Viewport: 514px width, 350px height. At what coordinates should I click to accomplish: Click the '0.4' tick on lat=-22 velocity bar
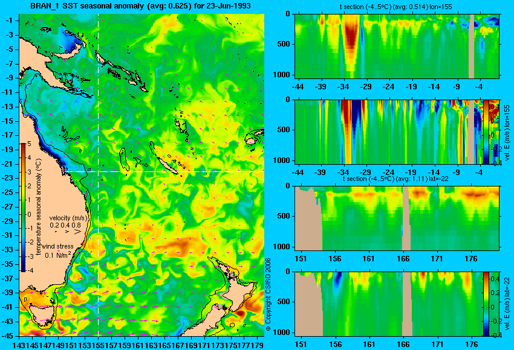pyautogui.click(x=495, y=279)
